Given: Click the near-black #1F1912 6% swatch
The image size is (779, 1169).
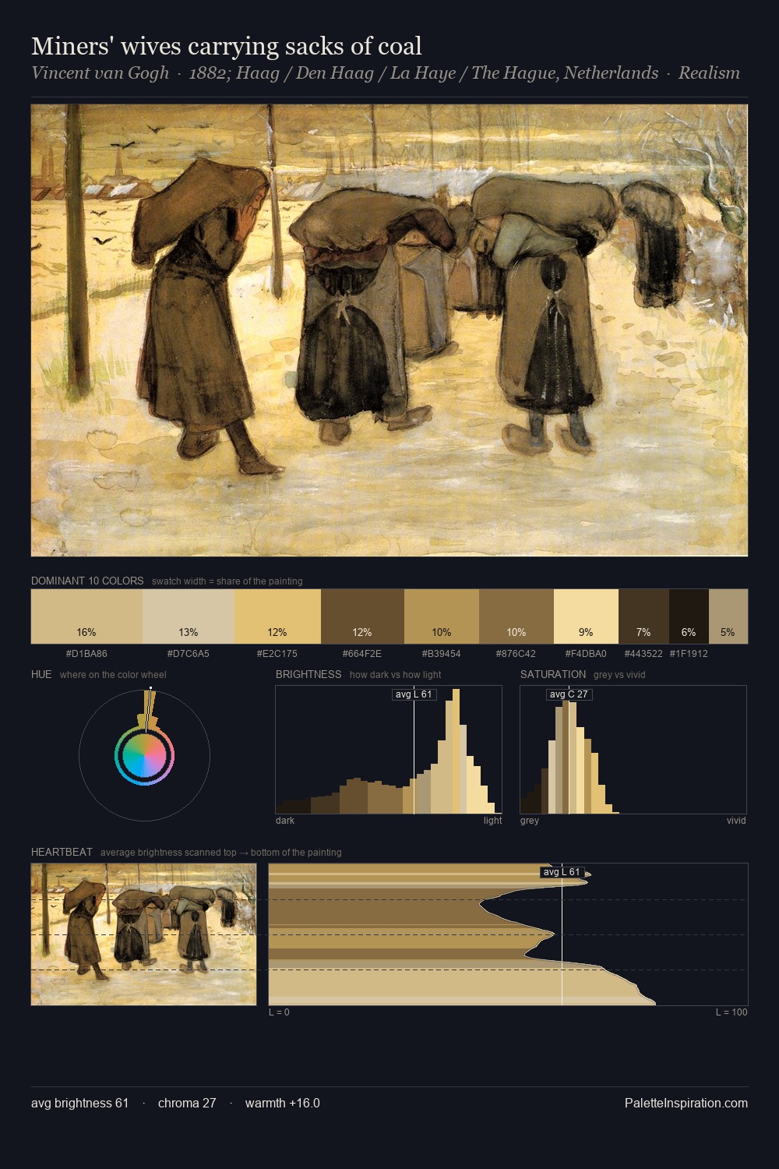Looking at the screenshot, I should tap(689, 616).
